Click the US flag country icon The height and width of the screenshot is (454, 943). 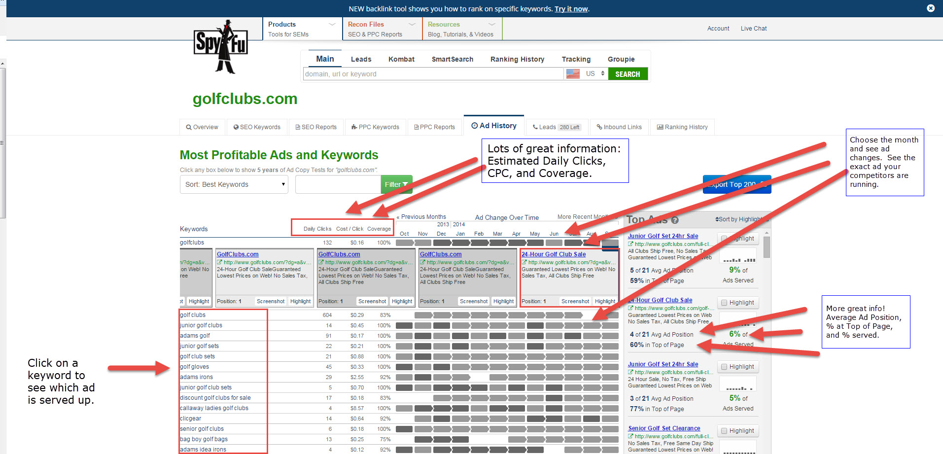(x=573, y=74)
